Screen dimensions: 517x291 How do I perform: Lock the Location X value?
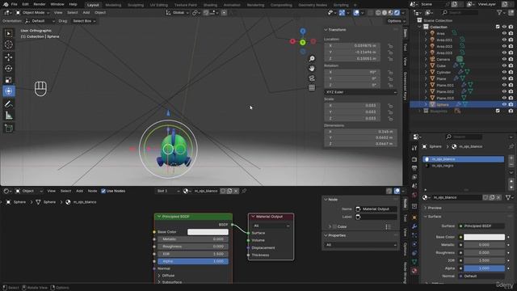click(x=390, y=46)
